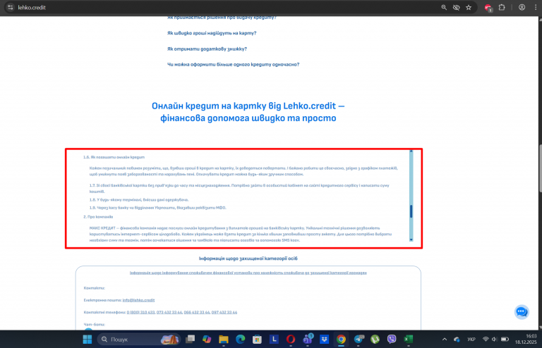
Task: Click the phone number 066 432 33 44
Action: point(197,312)
